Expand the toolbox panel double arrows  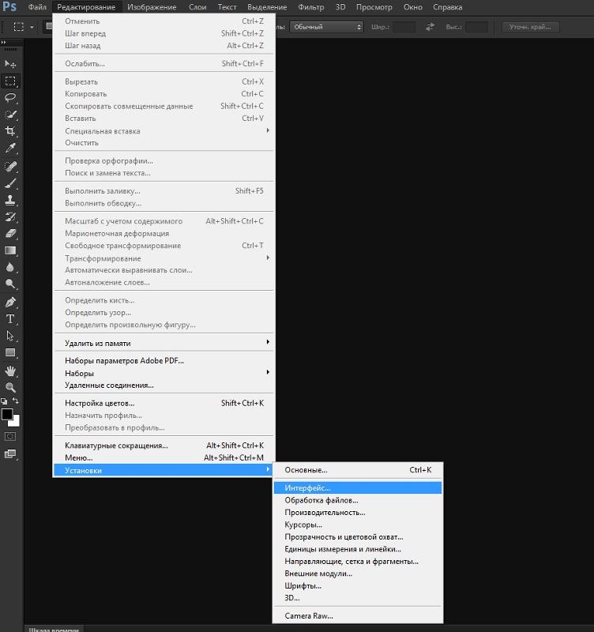click(x=4, y=42)
